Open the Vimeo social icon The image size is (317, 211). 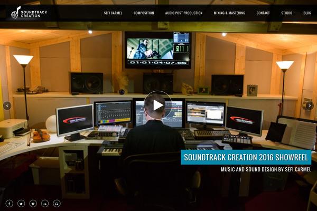[33, 204]
